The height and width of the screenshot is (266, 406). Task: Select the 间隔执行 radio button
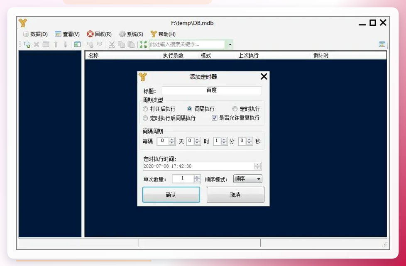(x=190, y=109)
